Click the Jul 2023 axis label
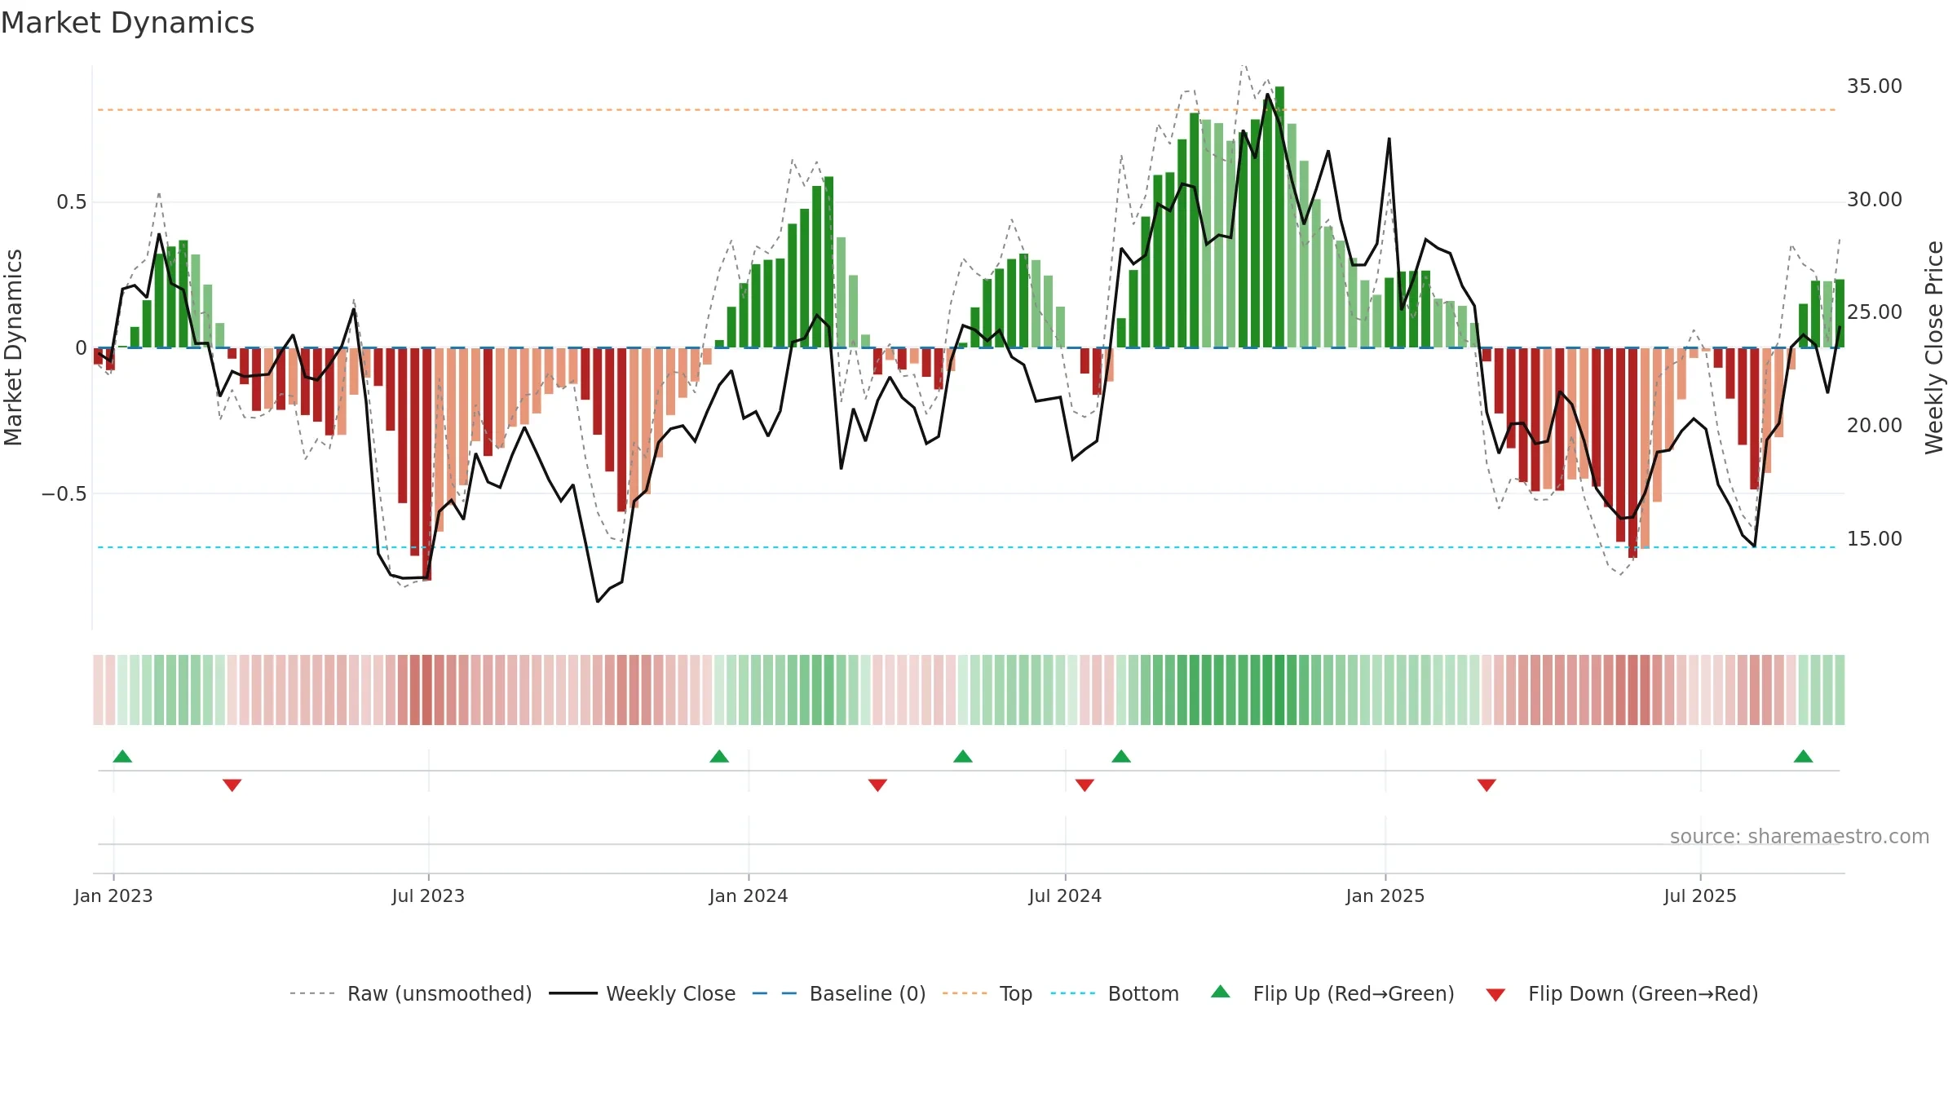The width and height of the screenshot is (1957, 1101). [428, 895]
